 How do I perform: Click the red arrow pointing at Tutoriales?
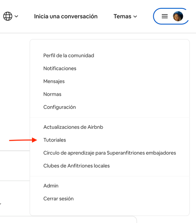pyautogui.click(x=23, y=140)
